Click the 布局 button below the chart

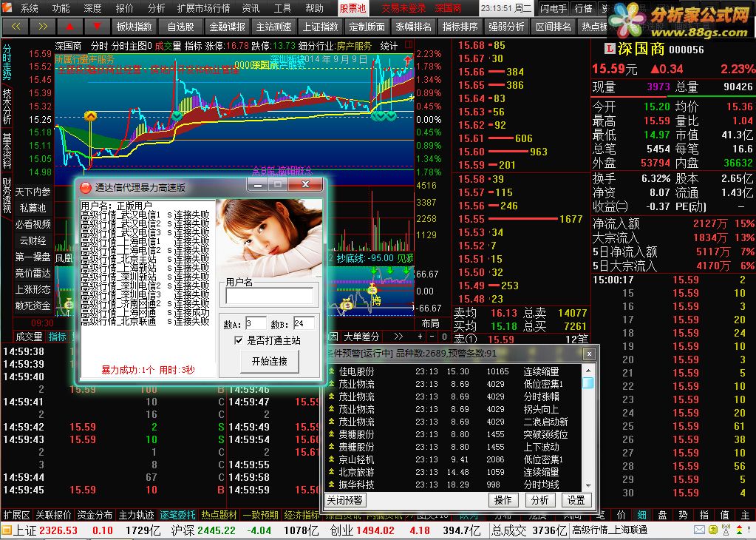tap(430, 323)
